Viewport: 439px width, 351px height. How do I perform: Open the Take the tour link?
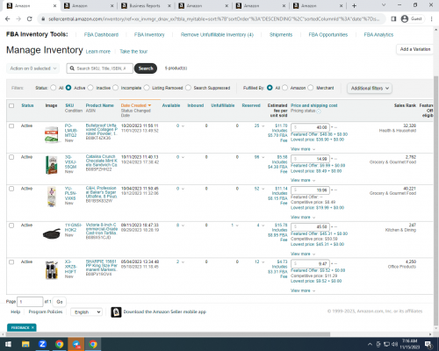coord(133,52)
